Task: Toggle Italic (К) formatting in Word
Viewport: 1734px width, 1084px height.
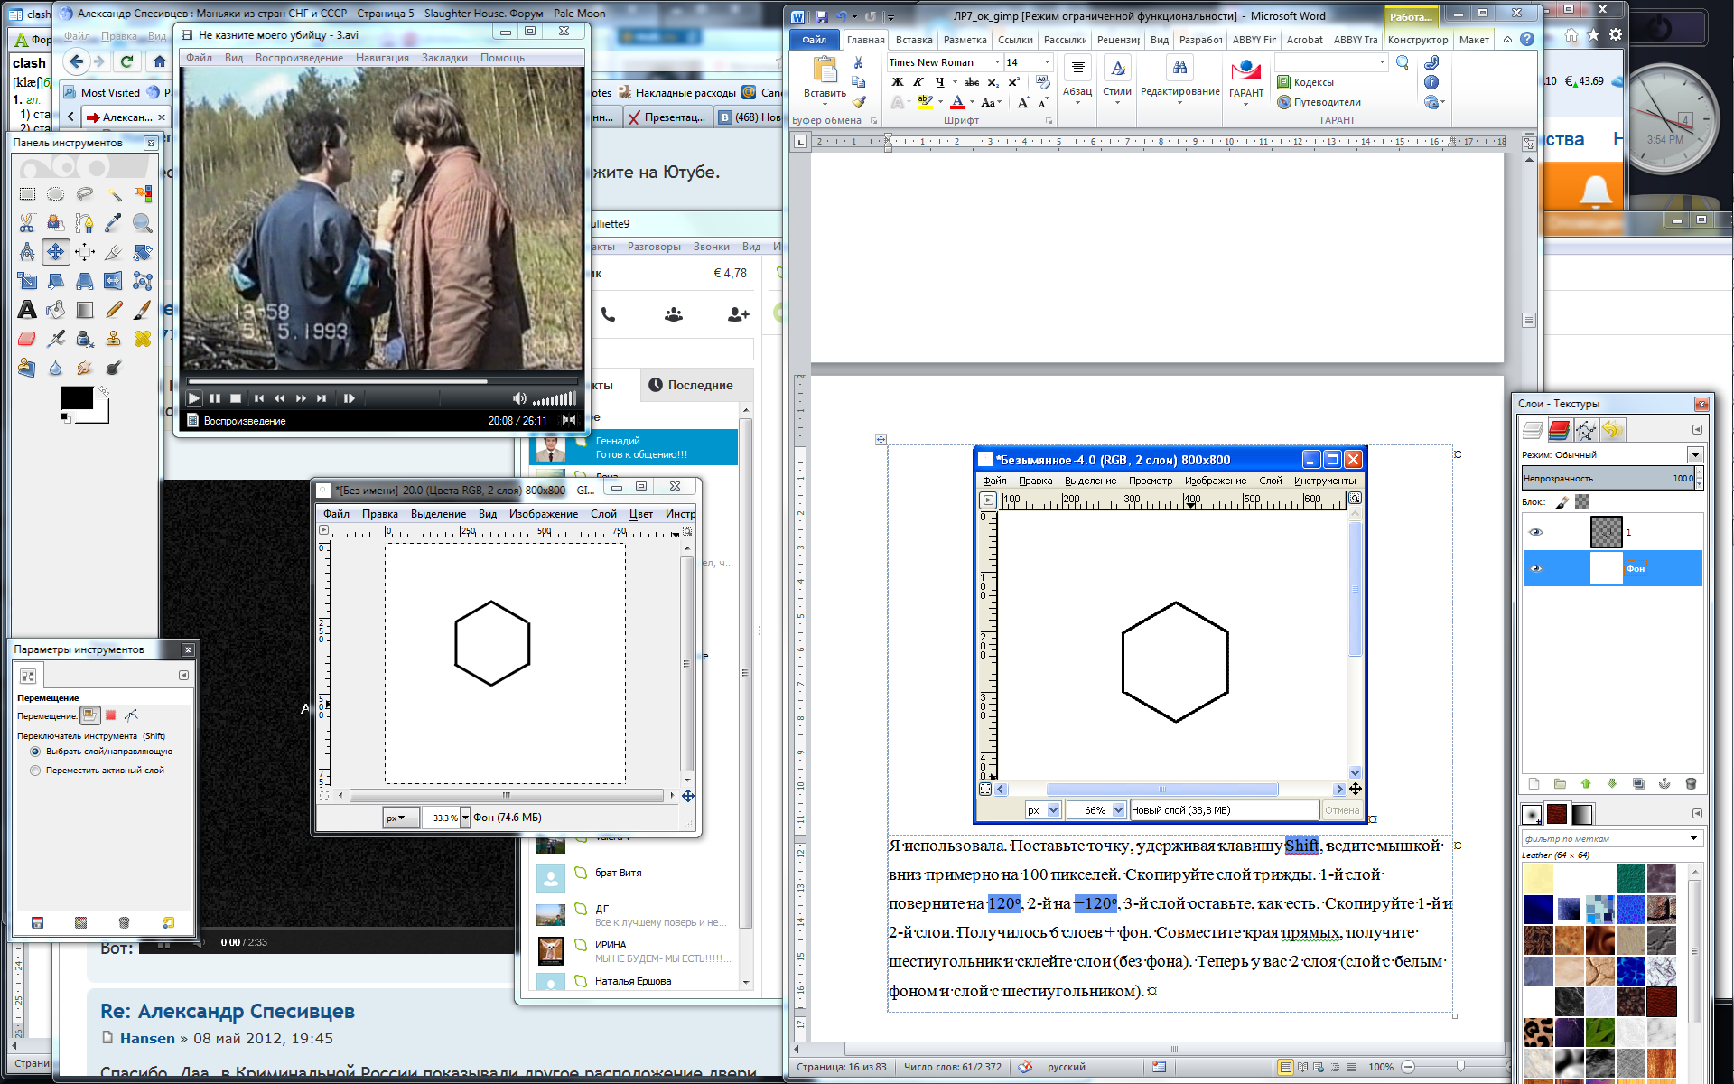Action: (x=918, y=82)
